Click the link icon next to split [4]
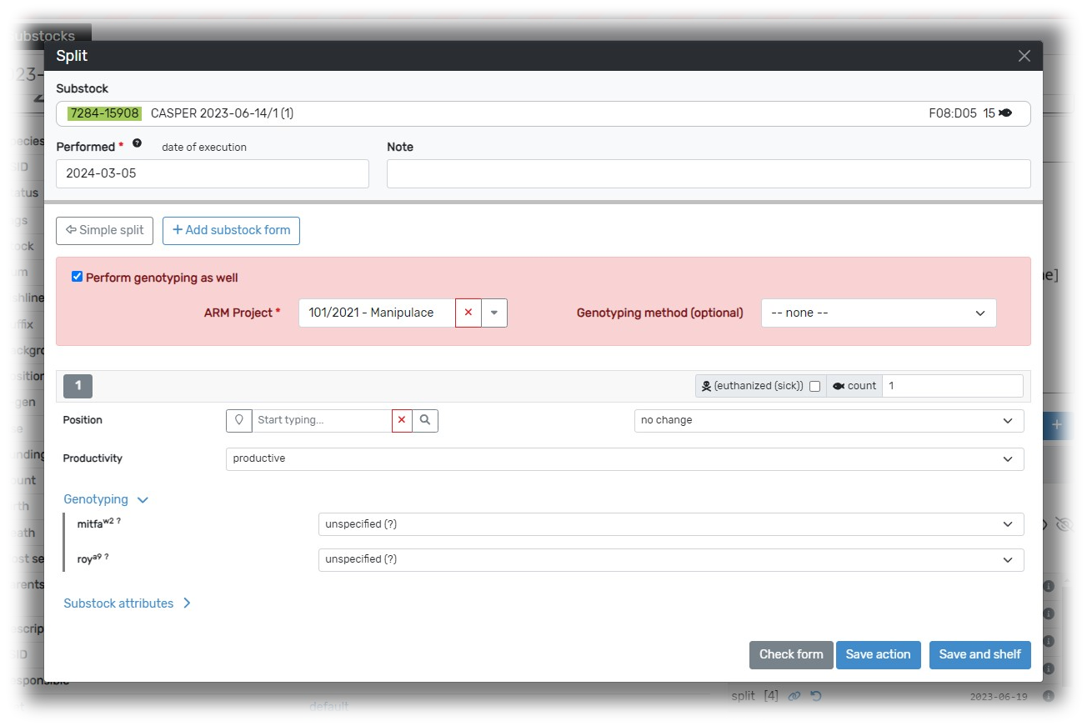1087x726 pixels. (x=794, y=696)
